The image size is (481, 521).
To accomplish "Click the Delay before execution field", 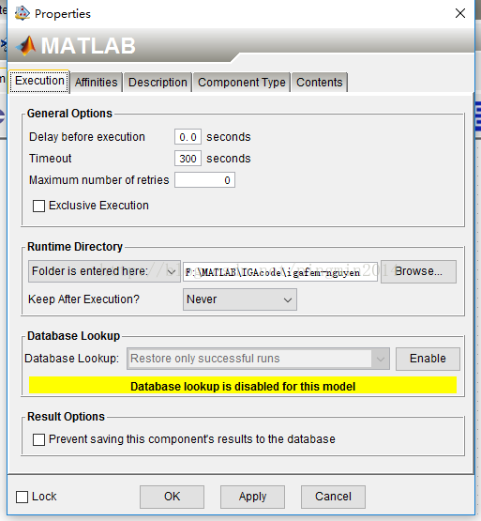I will (188, 137).
